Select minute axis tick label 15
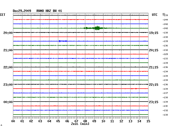Viewport: 169px width, 128px height. click(x=148, y=121)
